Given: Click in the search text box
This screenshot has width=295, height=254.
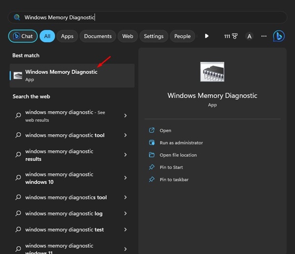Looking at the screenshot, I should [147, 17].
